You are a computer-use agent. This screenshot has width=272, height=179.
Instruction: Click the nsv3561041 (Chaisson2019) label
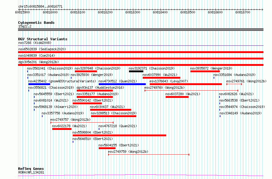pos(50,68)
